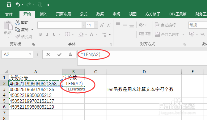
Task: Expand the 复制 dropdown arrow
Action: point(32,30)
